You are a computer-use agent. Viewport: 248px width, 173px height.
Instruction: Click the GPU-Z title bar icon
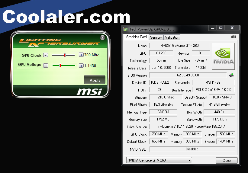click(x=126, y=29)
